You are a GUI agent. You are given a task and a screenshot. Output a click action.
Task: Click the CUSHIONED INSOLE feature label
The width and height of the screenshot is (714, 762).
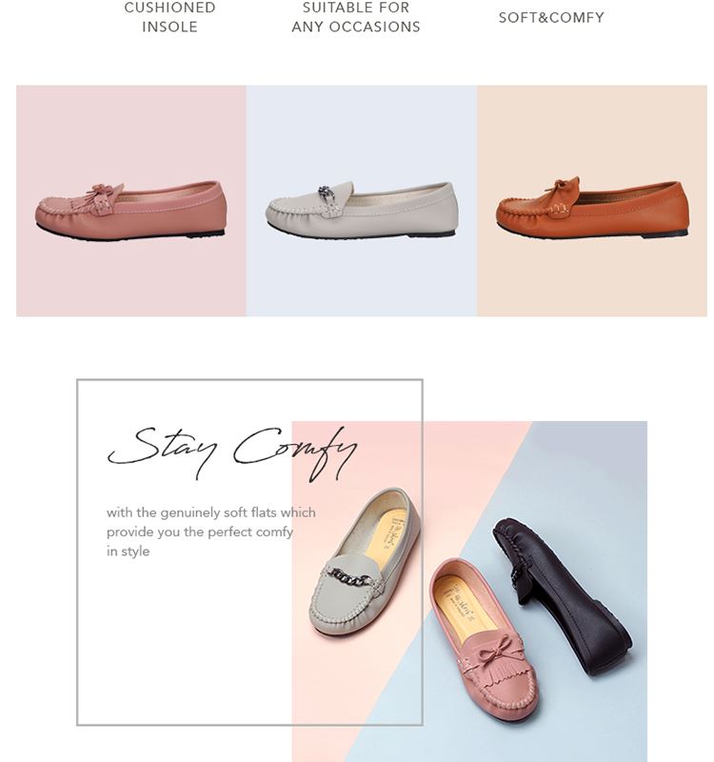tap(170, 17)
